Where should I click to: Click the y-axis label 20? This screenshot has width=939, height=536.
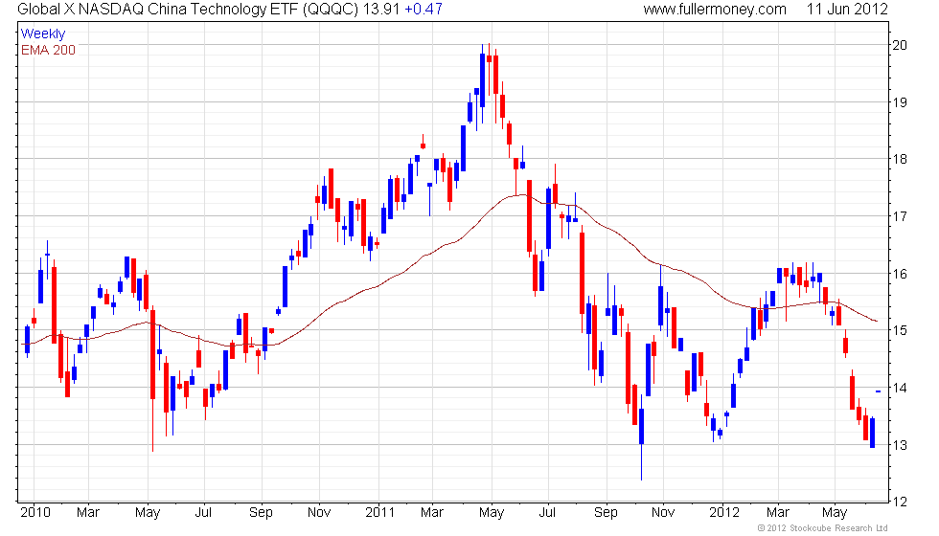900,45
